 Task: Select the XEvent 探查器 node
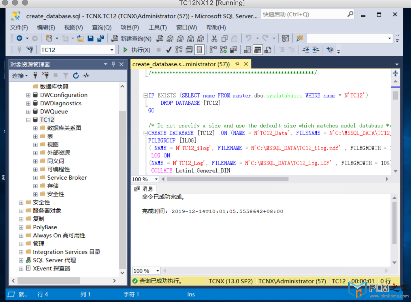[51, 269]
